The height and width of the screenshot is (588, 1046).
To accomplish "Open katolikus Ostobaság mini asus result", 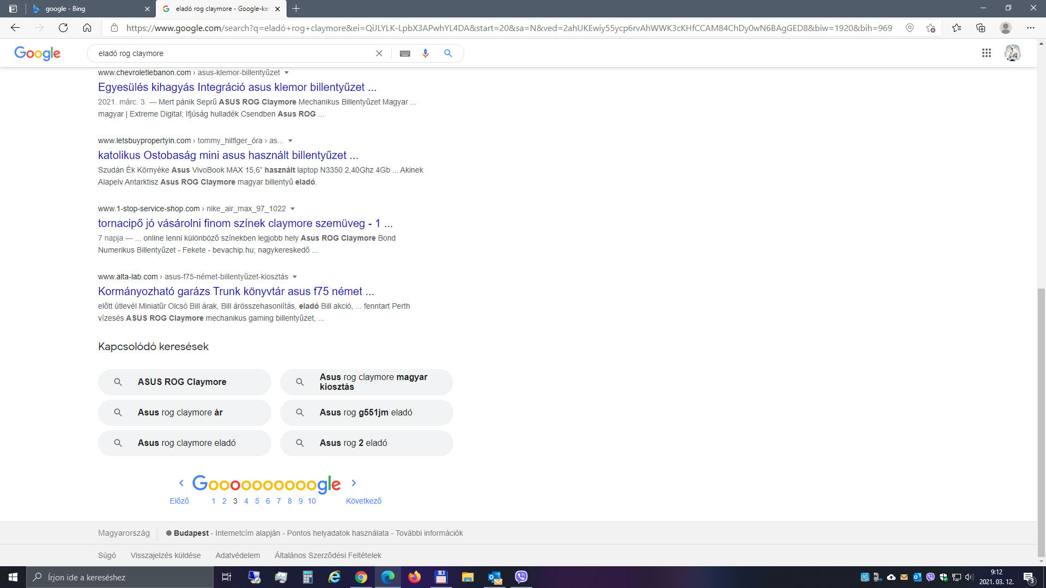I will 228,155.
